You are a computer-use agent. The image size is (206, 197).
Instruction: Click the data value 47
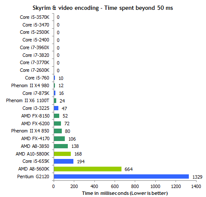coord(64,109)
